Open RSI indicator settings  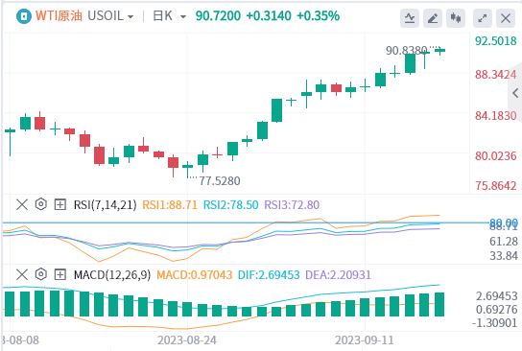tap(41, 204)
